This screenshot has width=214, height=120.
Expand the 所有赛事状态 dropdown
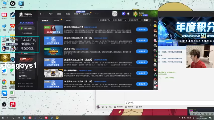105,20
